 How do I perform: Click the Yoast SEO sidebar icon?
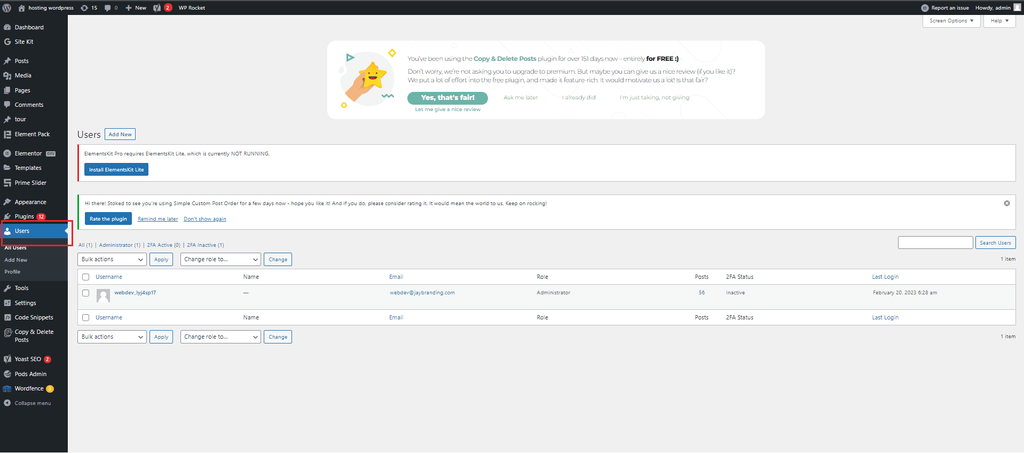pyautogui.click(x=7, y=359)
